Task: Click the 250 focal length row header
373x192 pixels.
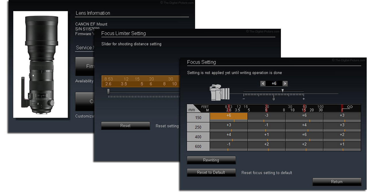Action: tap(198, 127)
